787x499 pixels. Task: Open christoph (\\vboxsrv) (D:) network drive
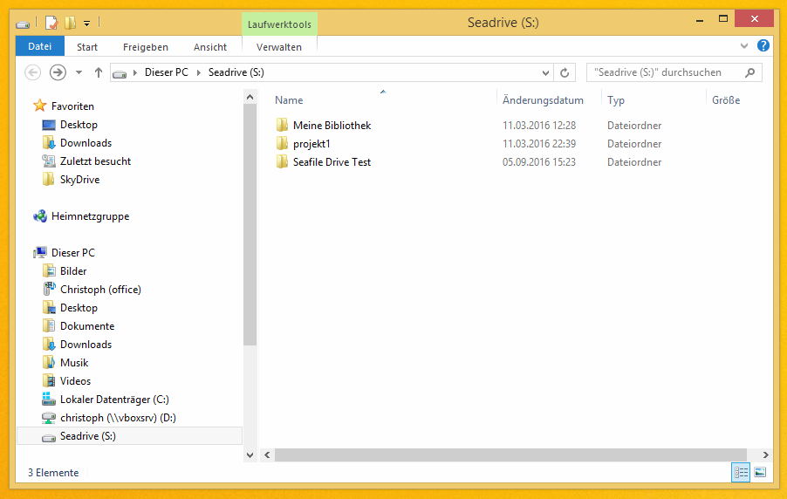coord(118,418)
